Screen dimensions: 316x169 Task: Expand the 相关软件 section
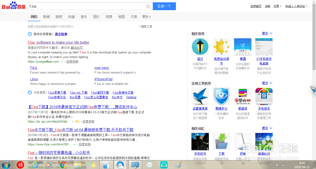(267, 33)
